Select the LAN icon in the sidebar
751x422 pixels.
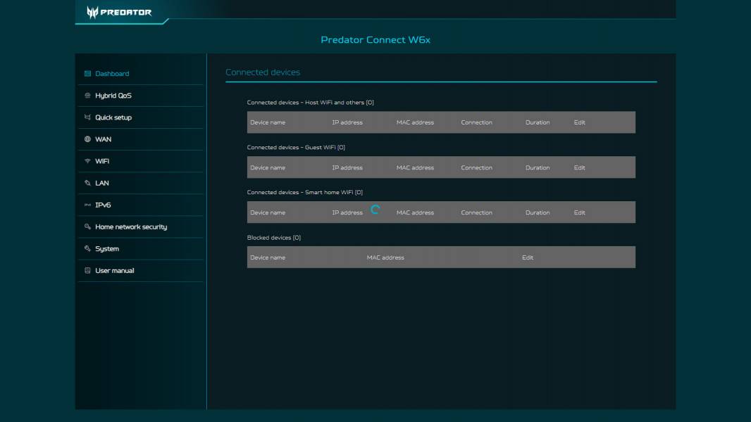click(x=87, y=182)
